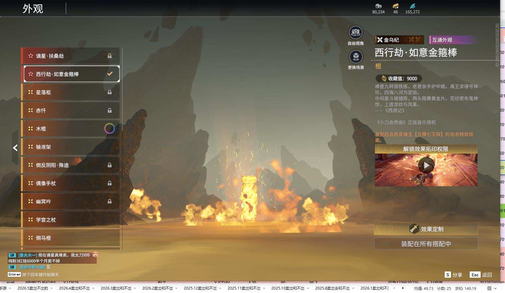The height and width of the screenshot is (293, 505).
Task: Click the chat prompt 按下回车键开始聊天
Action: 41,275
